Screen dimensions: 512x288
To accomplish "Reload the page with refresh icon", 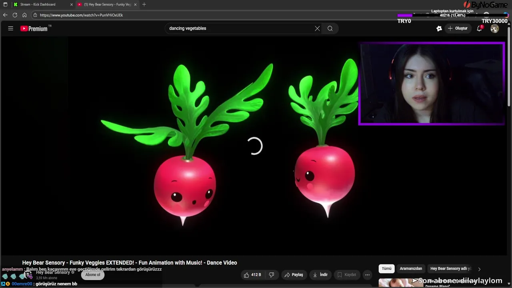I will point(15,15).
